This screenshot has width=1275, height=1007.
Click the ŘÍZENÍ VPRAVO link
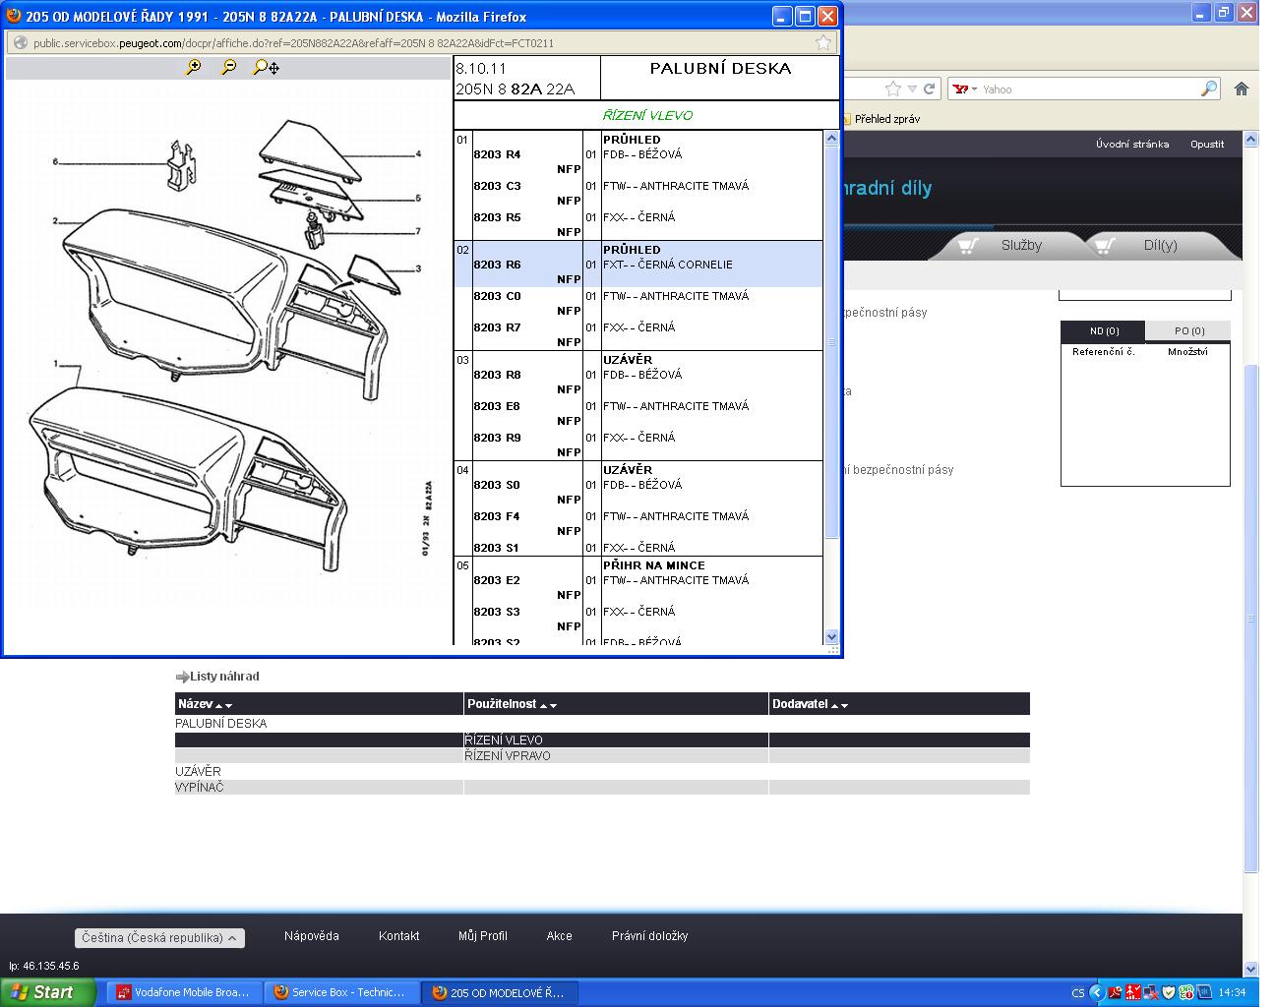tap(507, 756)
